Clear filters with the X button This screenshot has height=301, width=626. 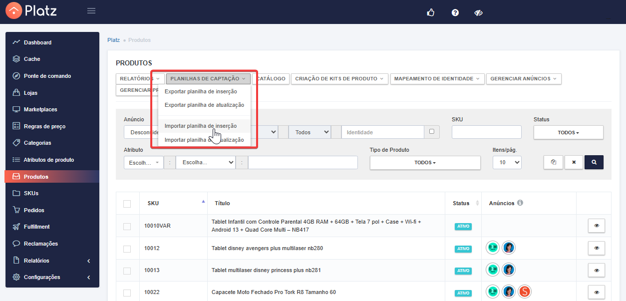coord(574,162)
